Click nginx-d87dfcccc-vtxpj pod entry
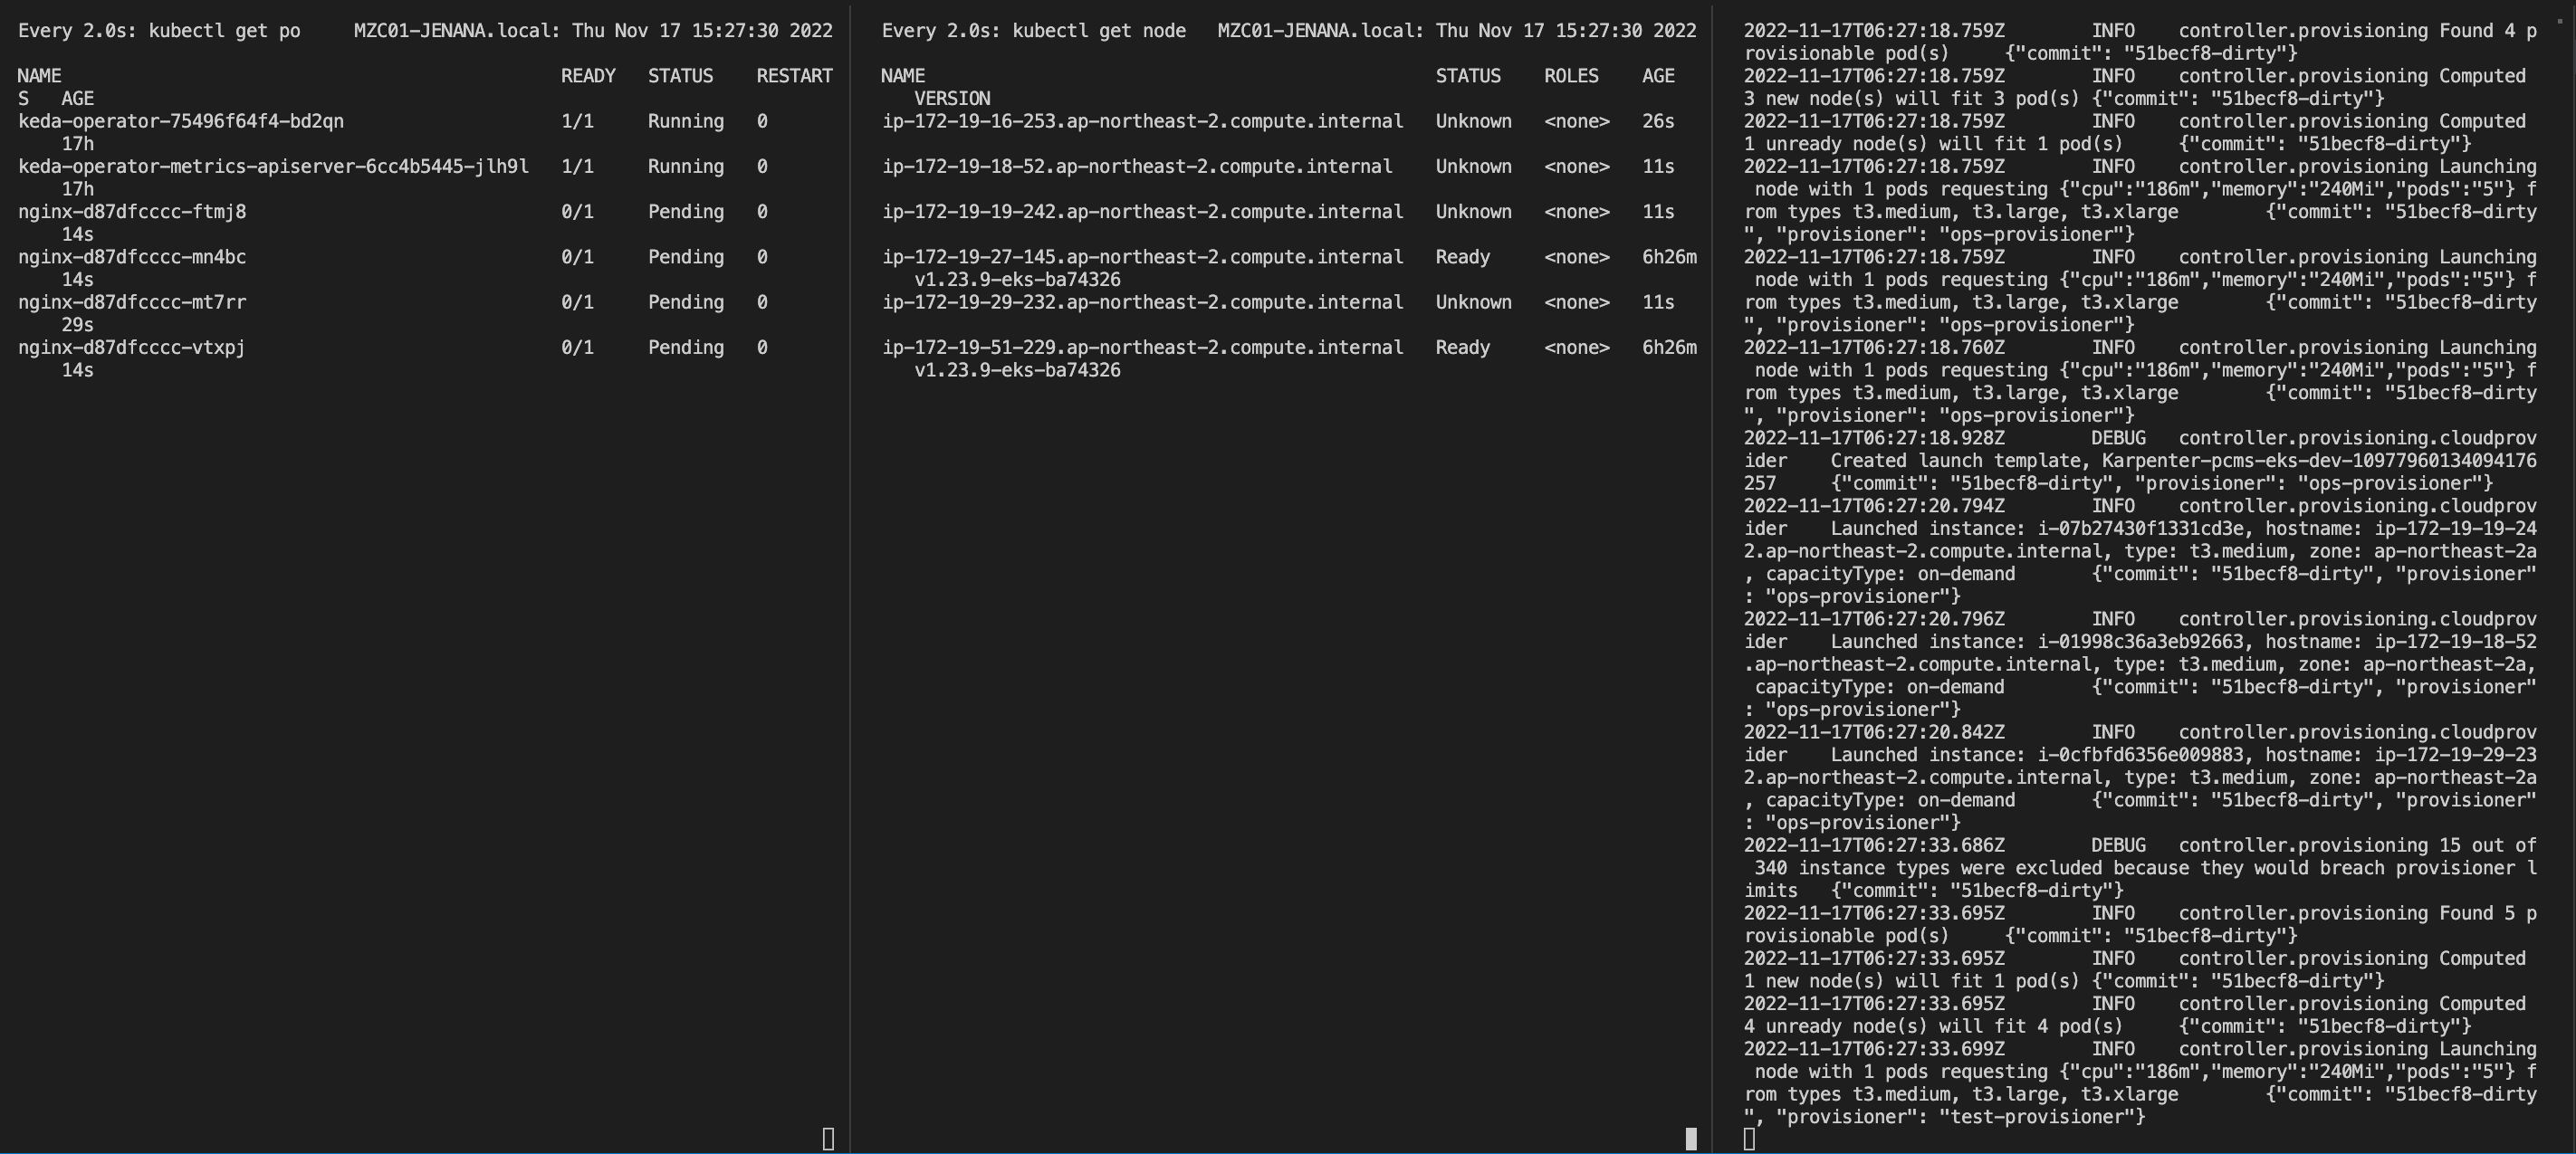The image size is (2576, 1154). tap(131, 348)
